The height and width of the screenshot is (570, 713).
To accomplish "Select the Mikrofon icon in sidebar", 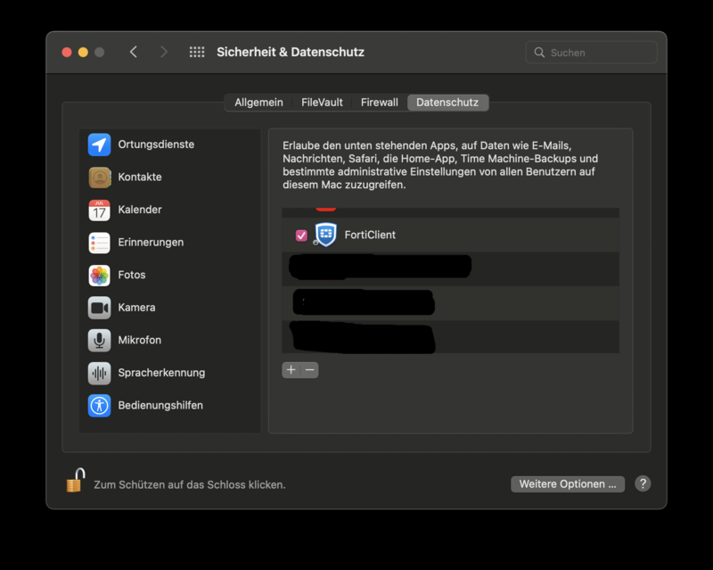I will coord(99,341).
